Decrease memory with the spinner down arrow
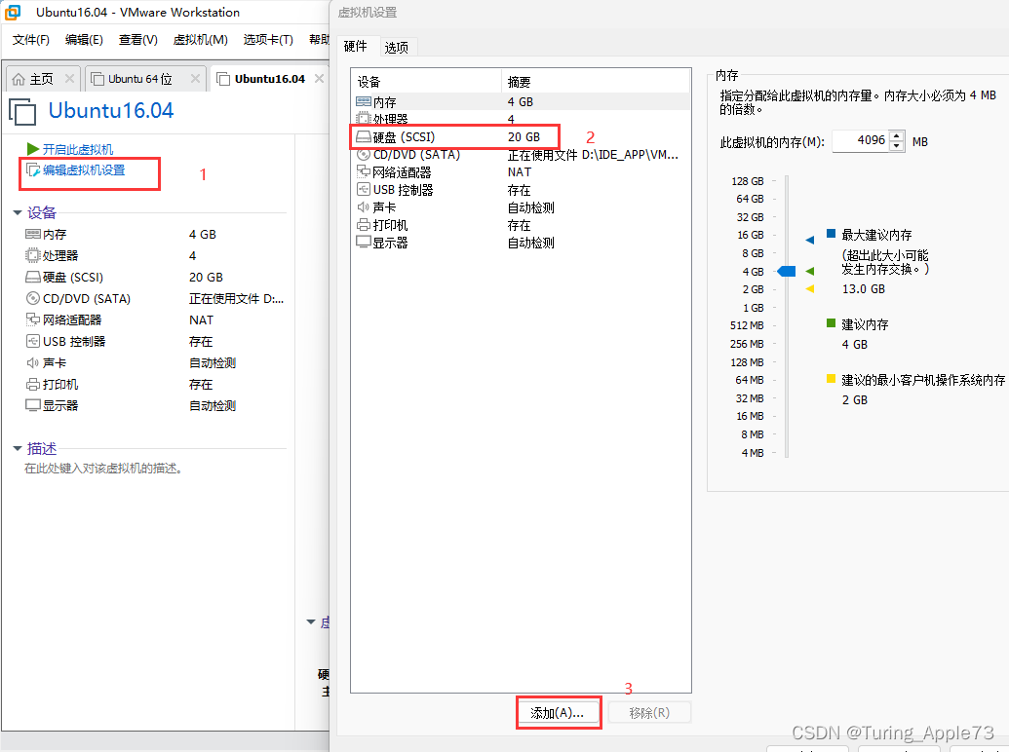The height and width of the screenshot is (752, 1009). [897, 146]
